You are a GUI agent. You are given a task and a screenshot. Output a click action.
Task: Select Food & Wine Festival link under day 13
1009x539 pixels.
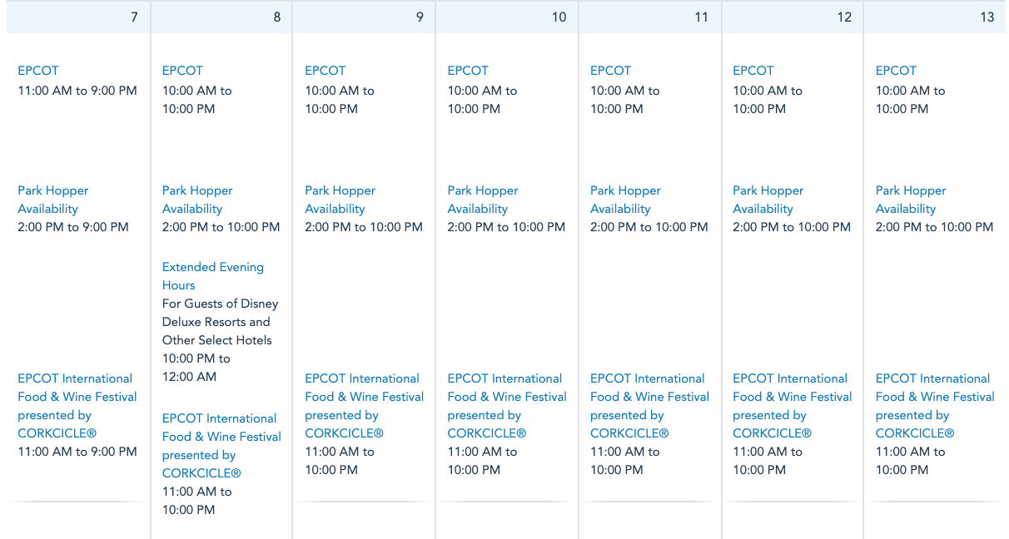[934, 406]
